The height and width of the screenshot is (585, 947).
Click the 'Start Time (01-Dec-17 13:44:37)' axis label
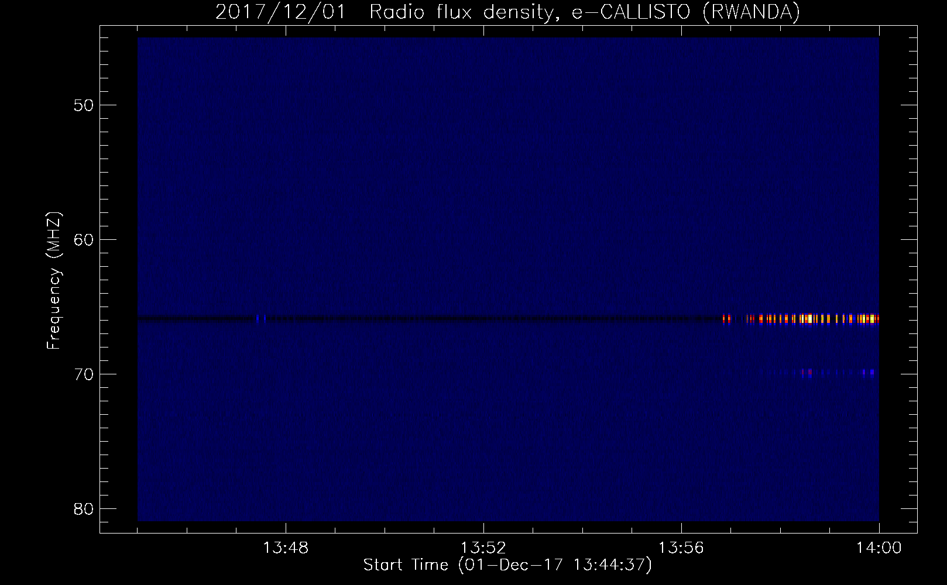(x=507, y=565)
